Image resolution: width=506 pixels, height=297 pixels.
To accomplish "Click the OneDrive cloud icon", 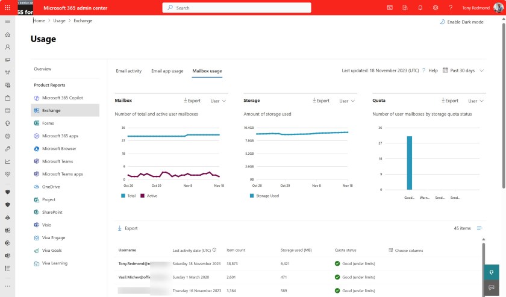I will 37,187.
